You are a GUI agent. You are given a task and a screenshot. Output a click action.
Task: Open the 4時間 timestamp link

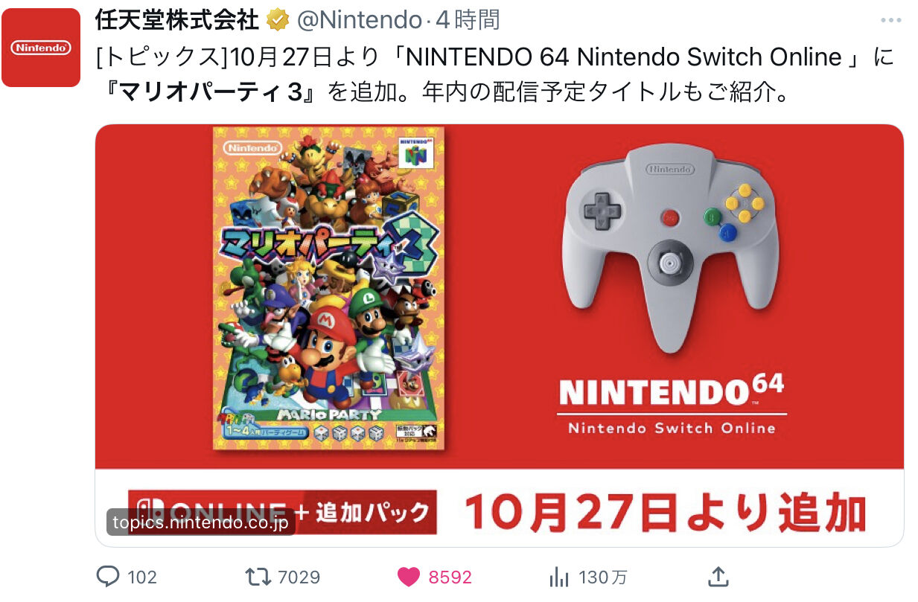[x=468, y=21]
